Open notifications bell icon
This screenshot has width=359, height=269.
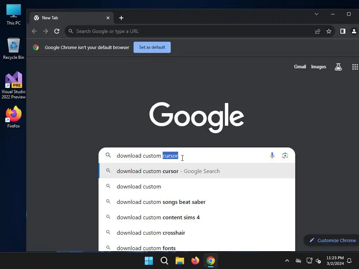(x=349, y=261)
